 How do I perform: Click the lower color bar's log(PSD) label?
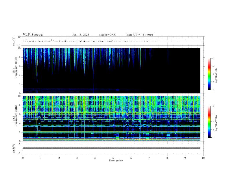coord(216,123)
